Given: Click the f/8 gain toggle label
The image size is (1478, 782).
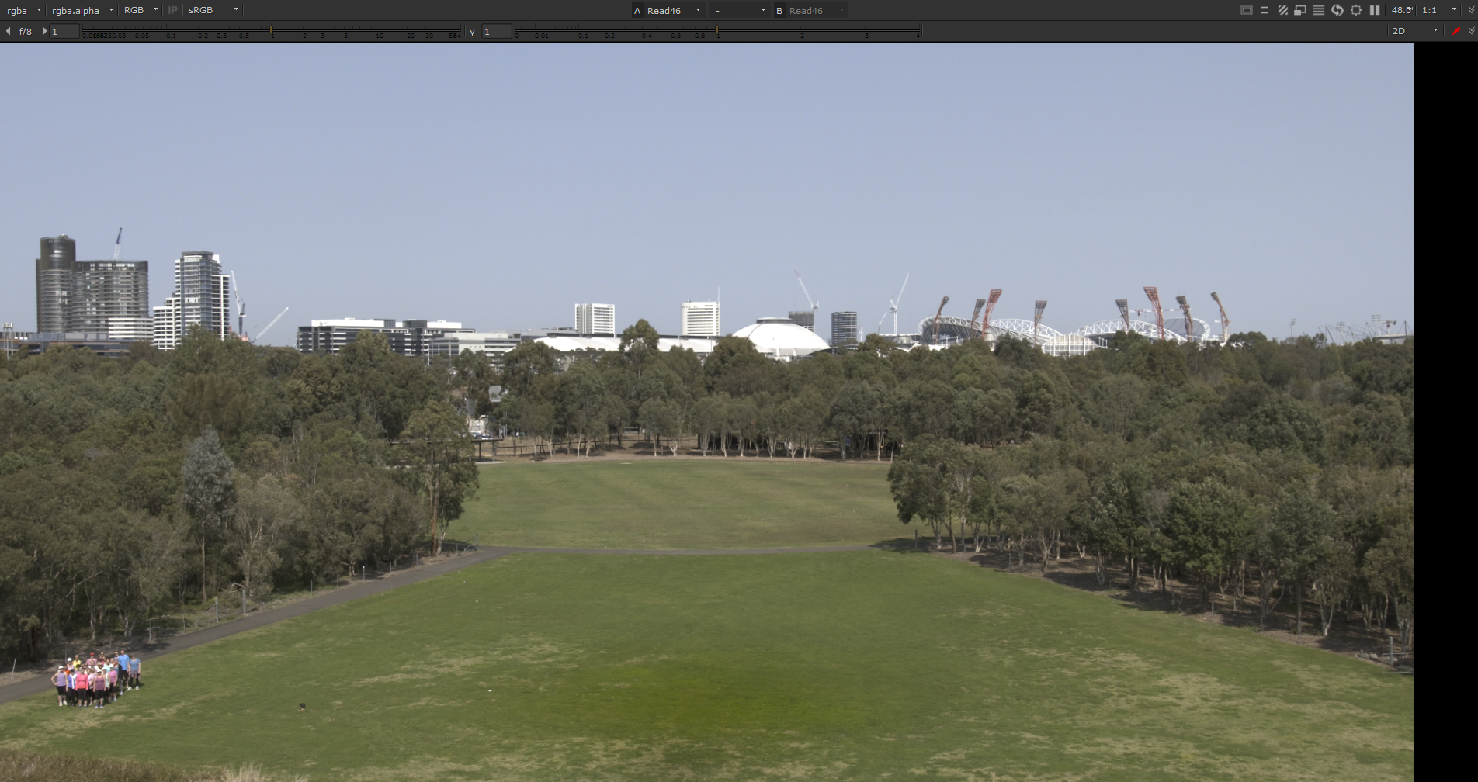Looking at the screenshot, I should point(26,31).
